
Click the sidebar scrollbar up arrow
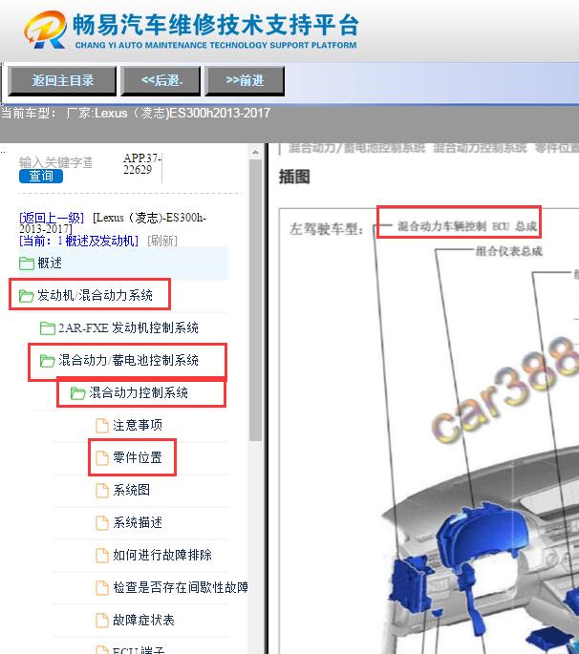255,152
